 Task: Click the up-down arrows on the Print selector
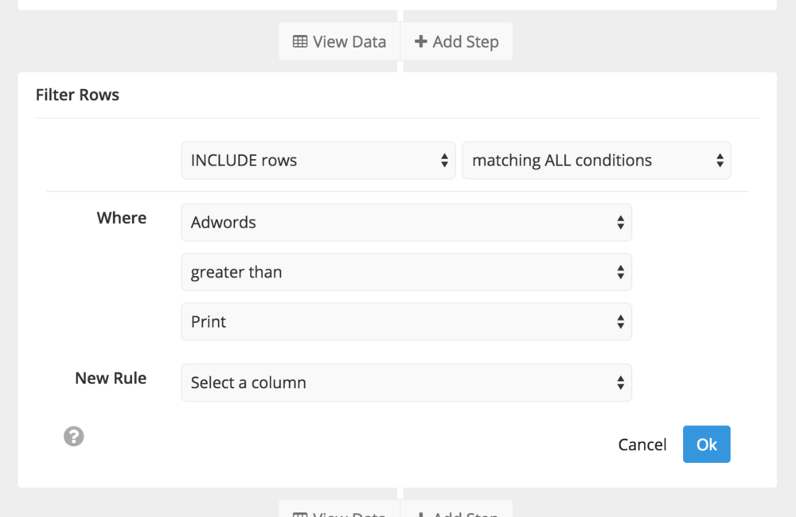click(x=620, y=321)
